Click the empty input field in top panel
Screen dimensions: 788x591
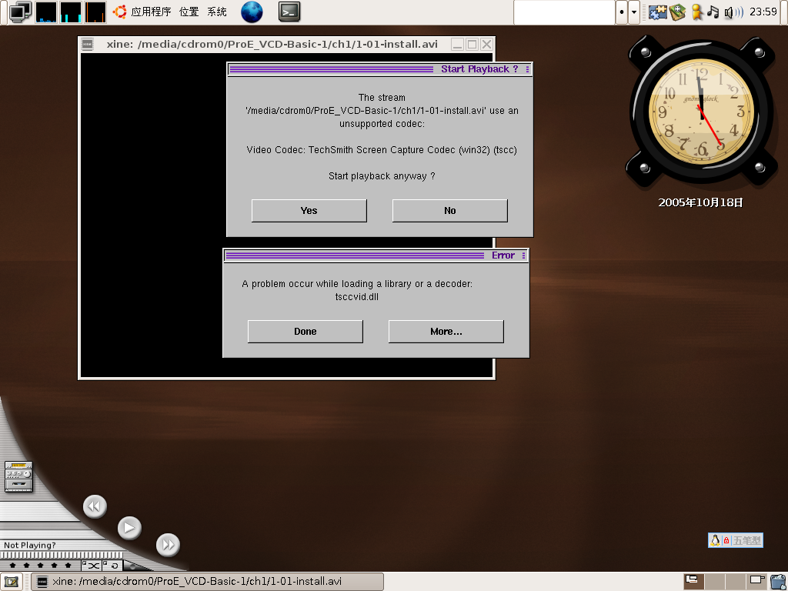(x=565, y=12)
